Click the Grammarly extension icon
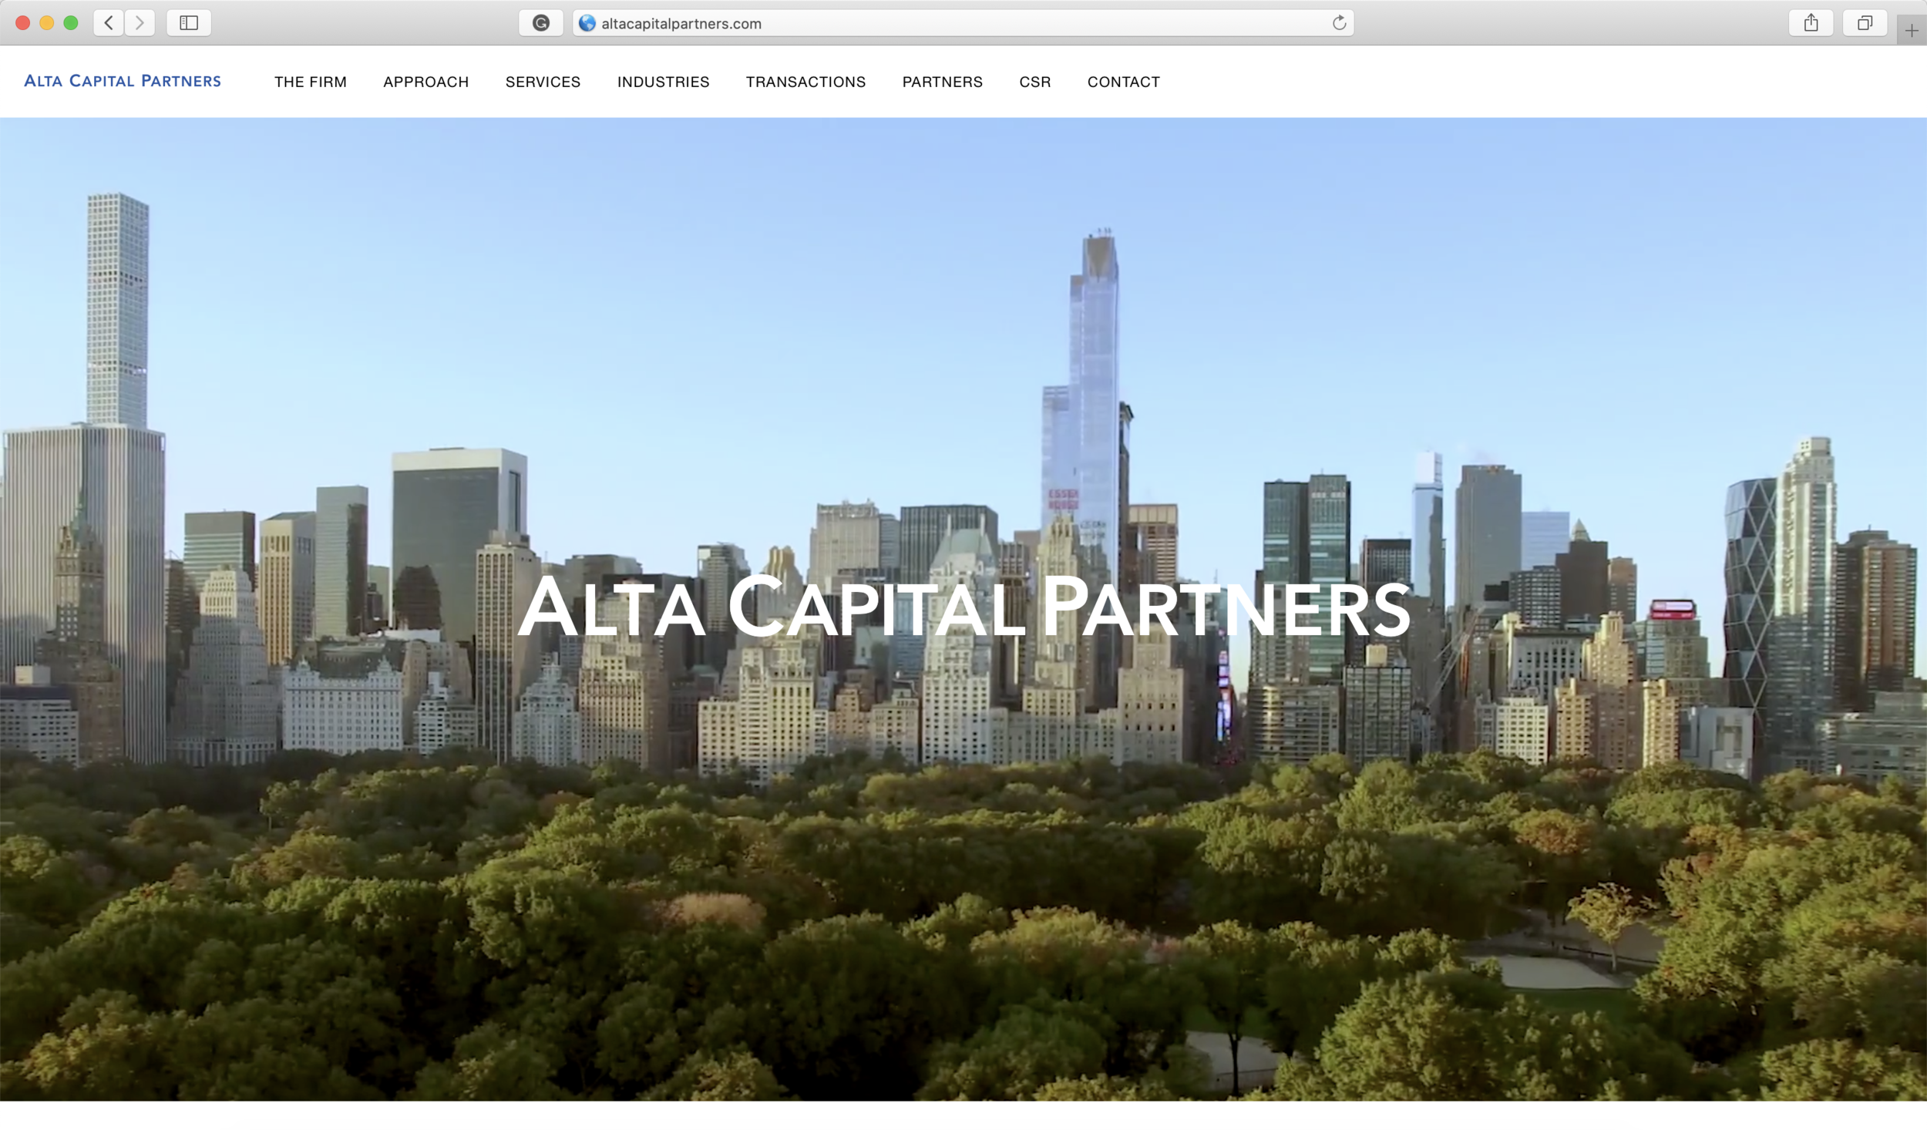Image resolution: width=1927 pixels, height=1130 pixels. [x=541, y=23]
